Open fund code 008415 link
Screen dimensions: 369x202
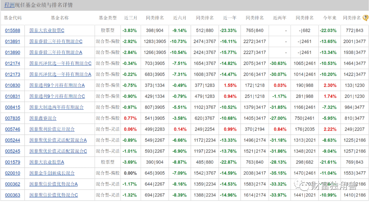click(x=13, y=107)
